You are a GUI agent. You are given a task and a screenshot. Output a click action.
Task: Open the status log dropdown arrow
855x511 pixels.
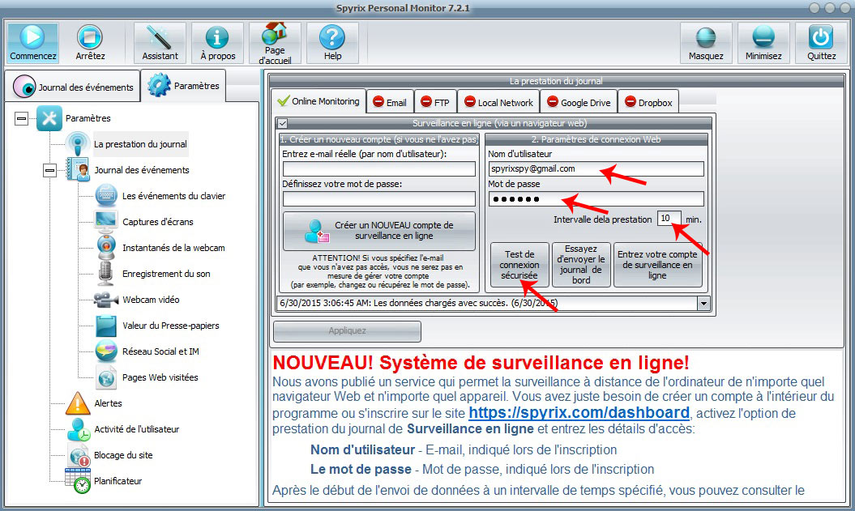pos(704,304)
